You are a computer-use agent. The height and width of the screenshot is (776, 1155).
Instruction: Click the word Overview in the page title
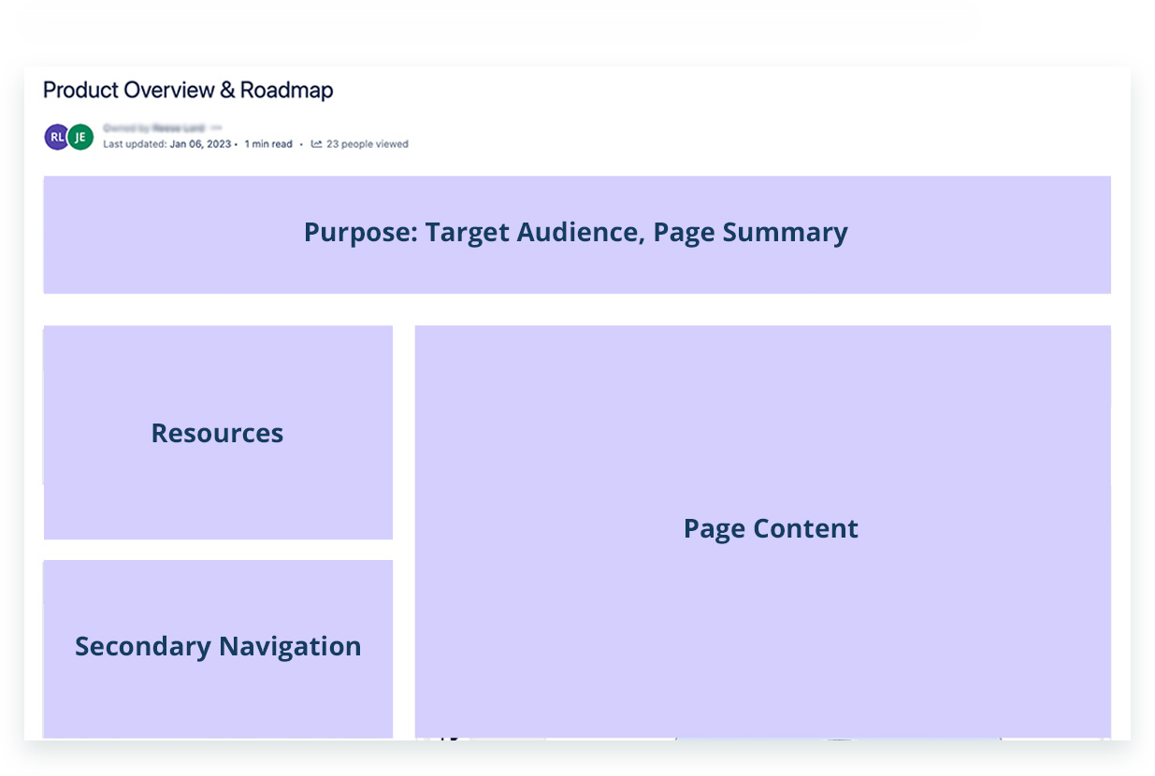coord(169,91)
